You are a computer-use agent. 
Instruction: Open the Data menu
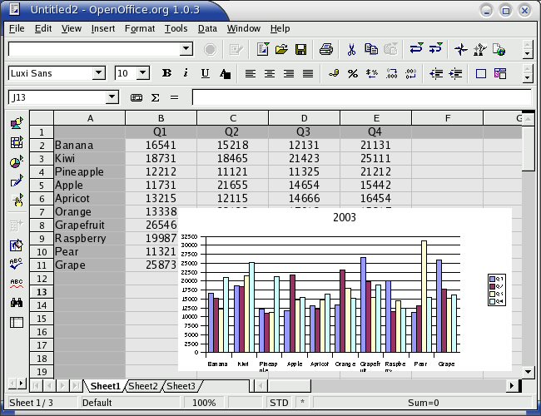(x=207, y=28)
